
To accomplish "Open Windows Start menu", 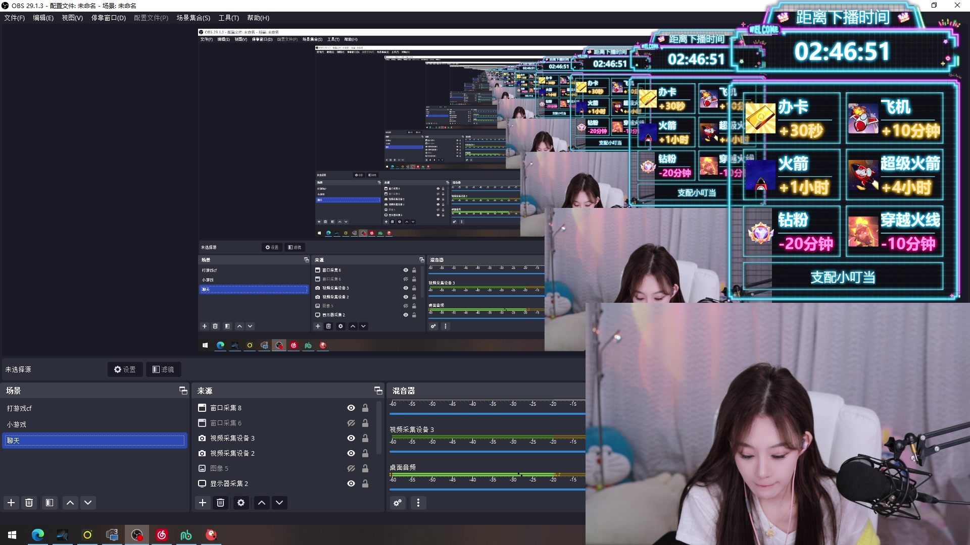I will point(13,535).
